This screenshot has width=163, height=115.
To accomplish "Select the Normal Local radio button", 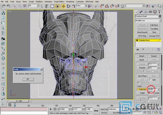I will (152, 71).
